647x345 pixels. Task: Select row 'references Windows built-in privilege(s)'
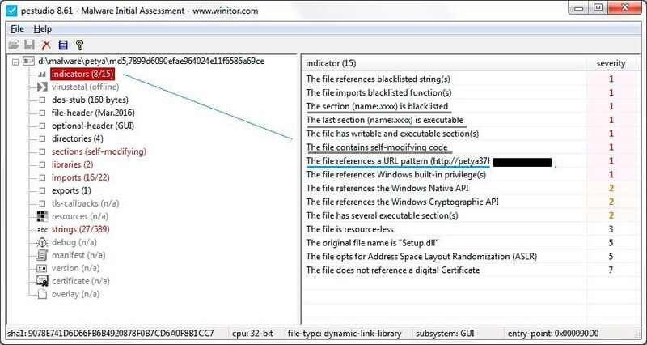(x=469, y=174)
